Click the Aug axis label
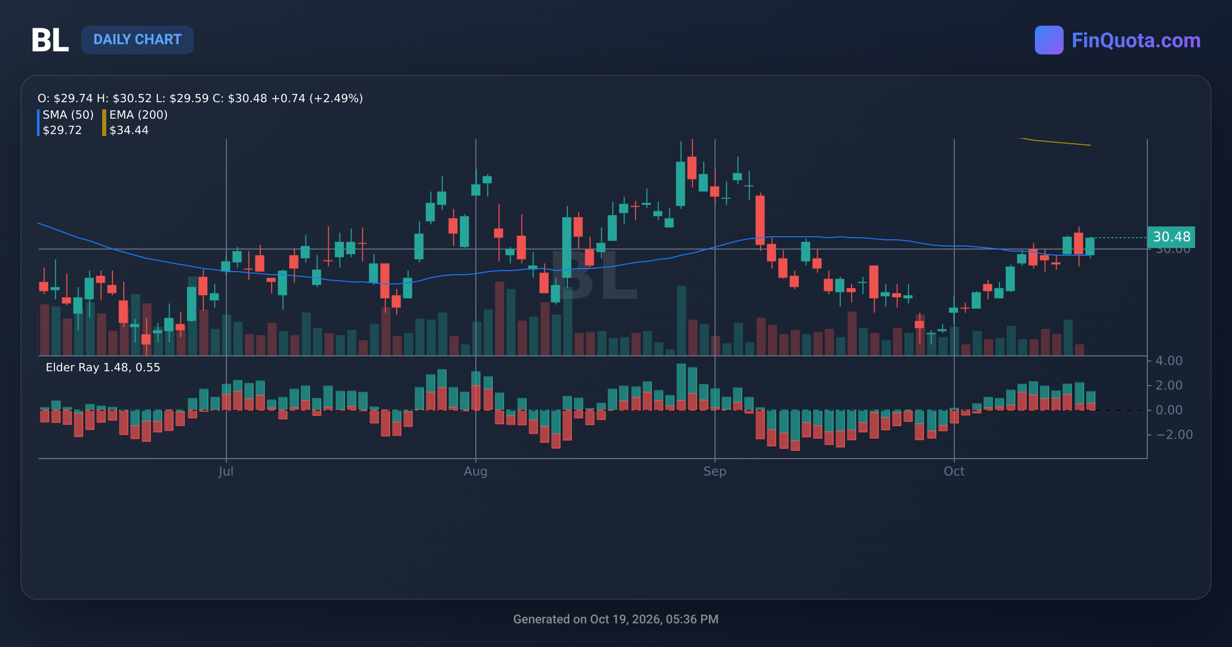 [475, 471]
